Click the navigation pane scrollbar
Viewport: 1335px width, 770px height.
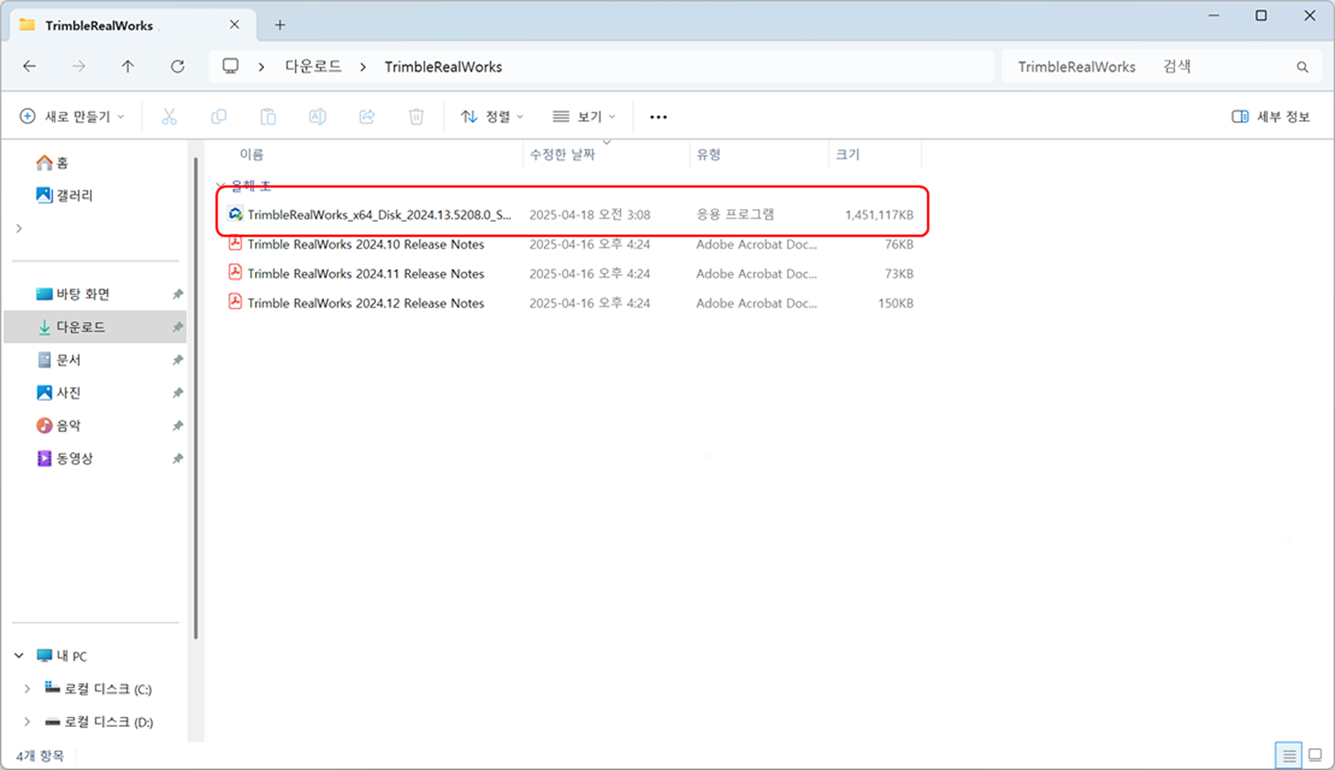[196, 399]
